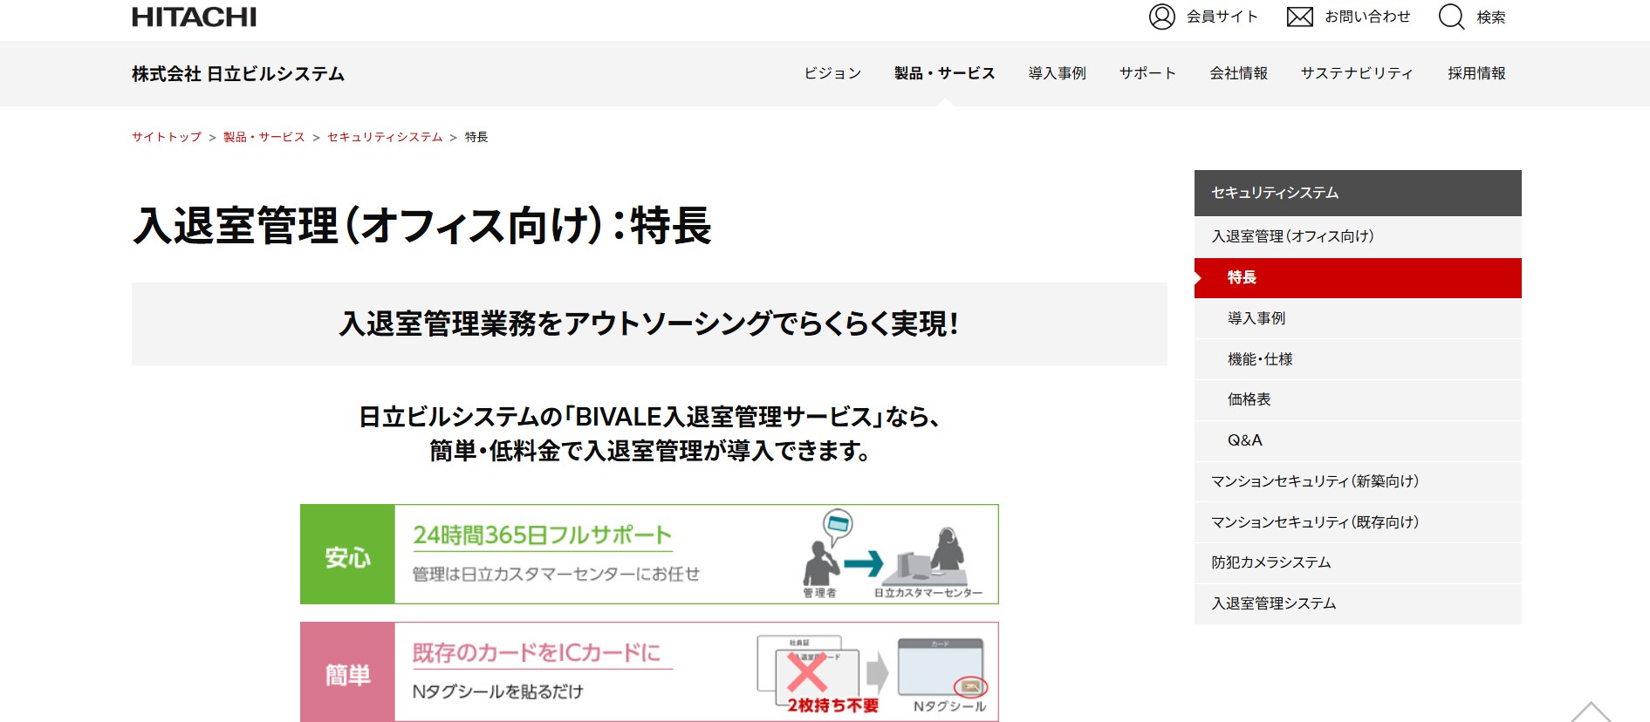Go to サイトトップ breadcrumb
Screen dimensions: 1650x722
[x=167, y=137]
